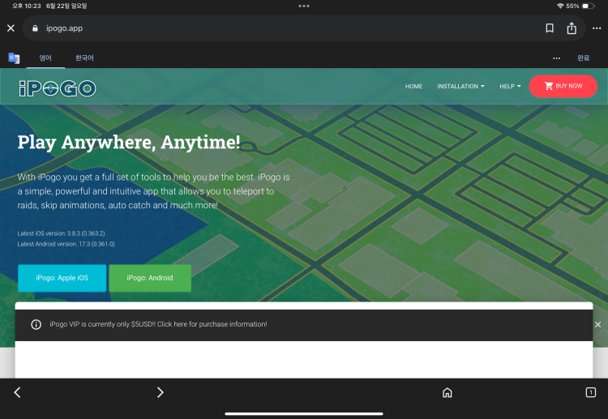Switch to the 한국어 language tab
This screenshot has height=419, width=608.
(x=84, y=58)
